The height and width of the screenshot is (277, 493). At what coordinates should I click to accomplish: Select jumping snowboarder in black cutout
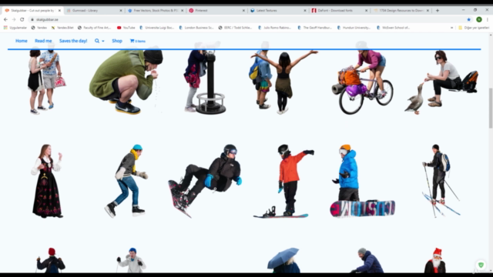point(205,181)
